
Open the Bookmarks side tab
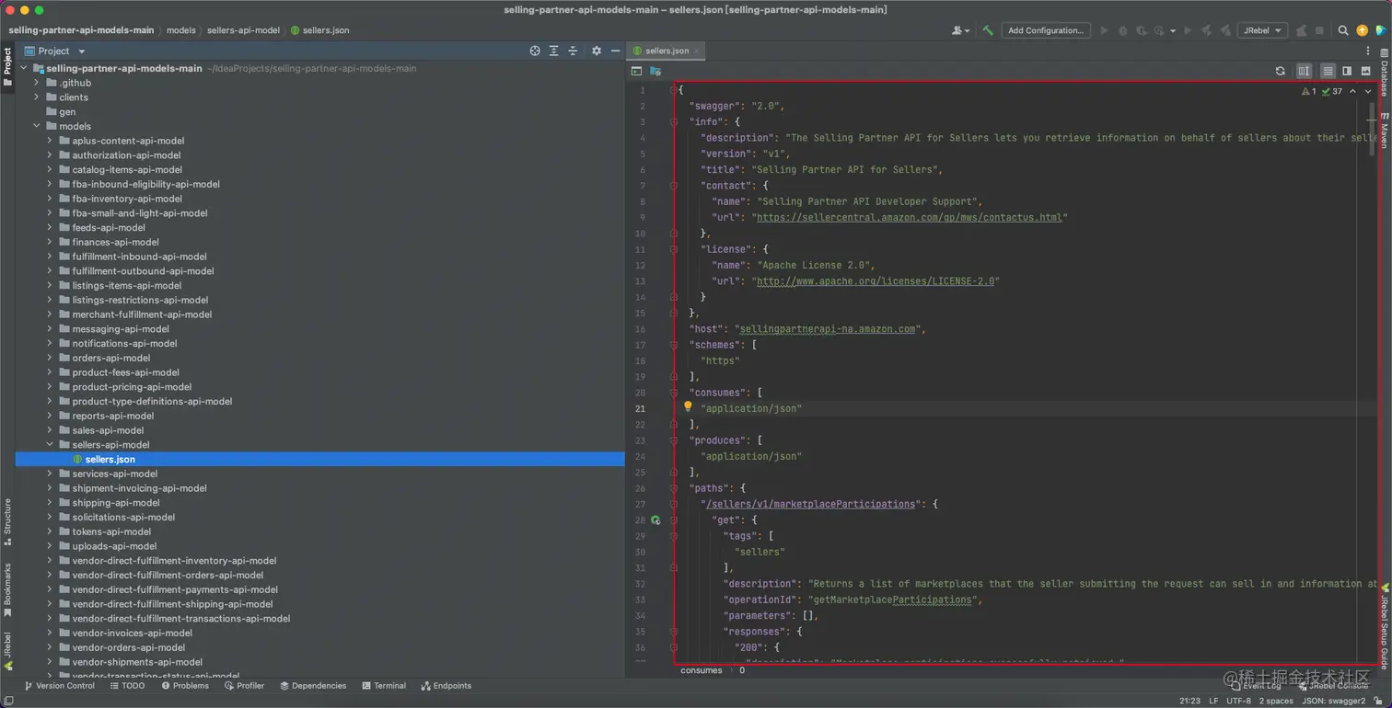tap(7, 589)
